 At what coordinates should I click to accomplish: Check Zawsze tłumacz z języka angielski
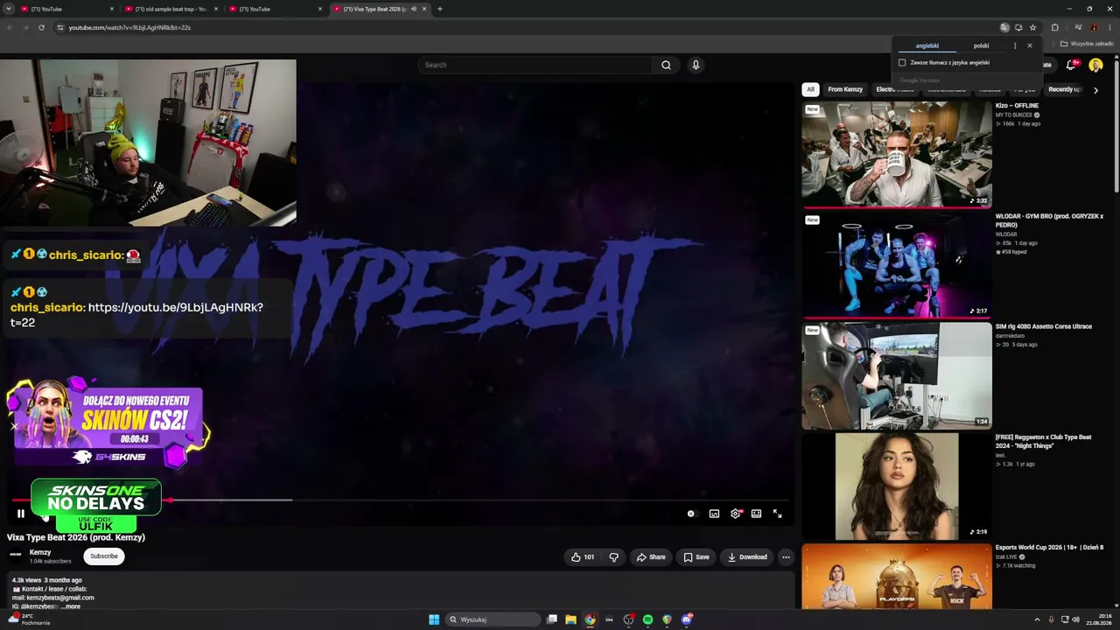pyautogui.click(x=902, y=63)
